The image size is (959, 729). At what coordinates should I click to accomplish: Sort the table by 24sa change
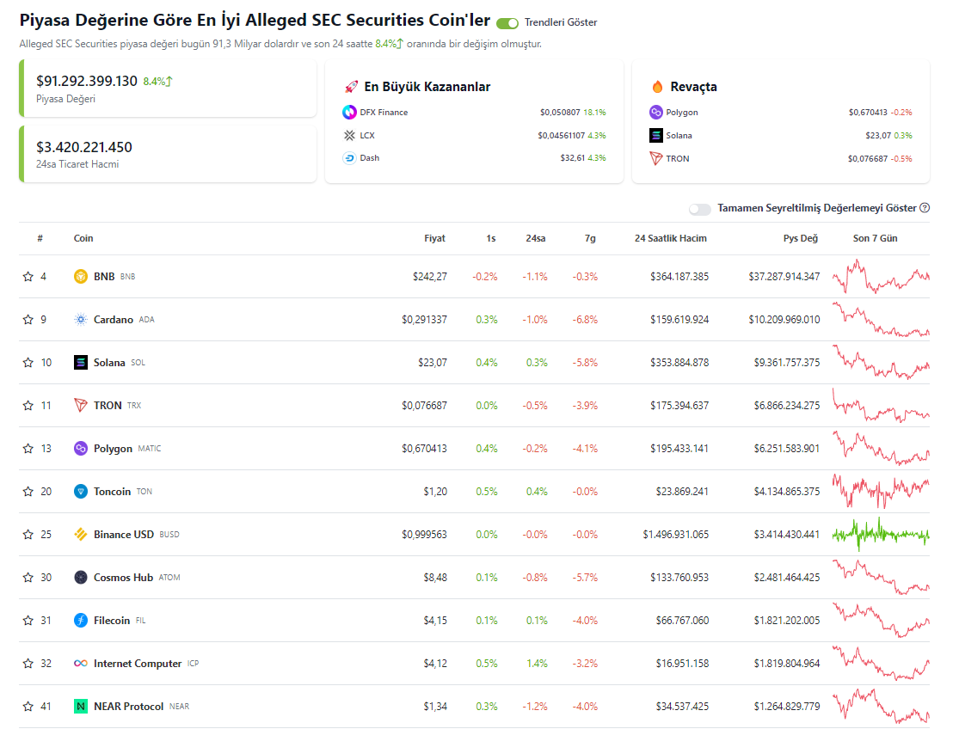point(536,238)
